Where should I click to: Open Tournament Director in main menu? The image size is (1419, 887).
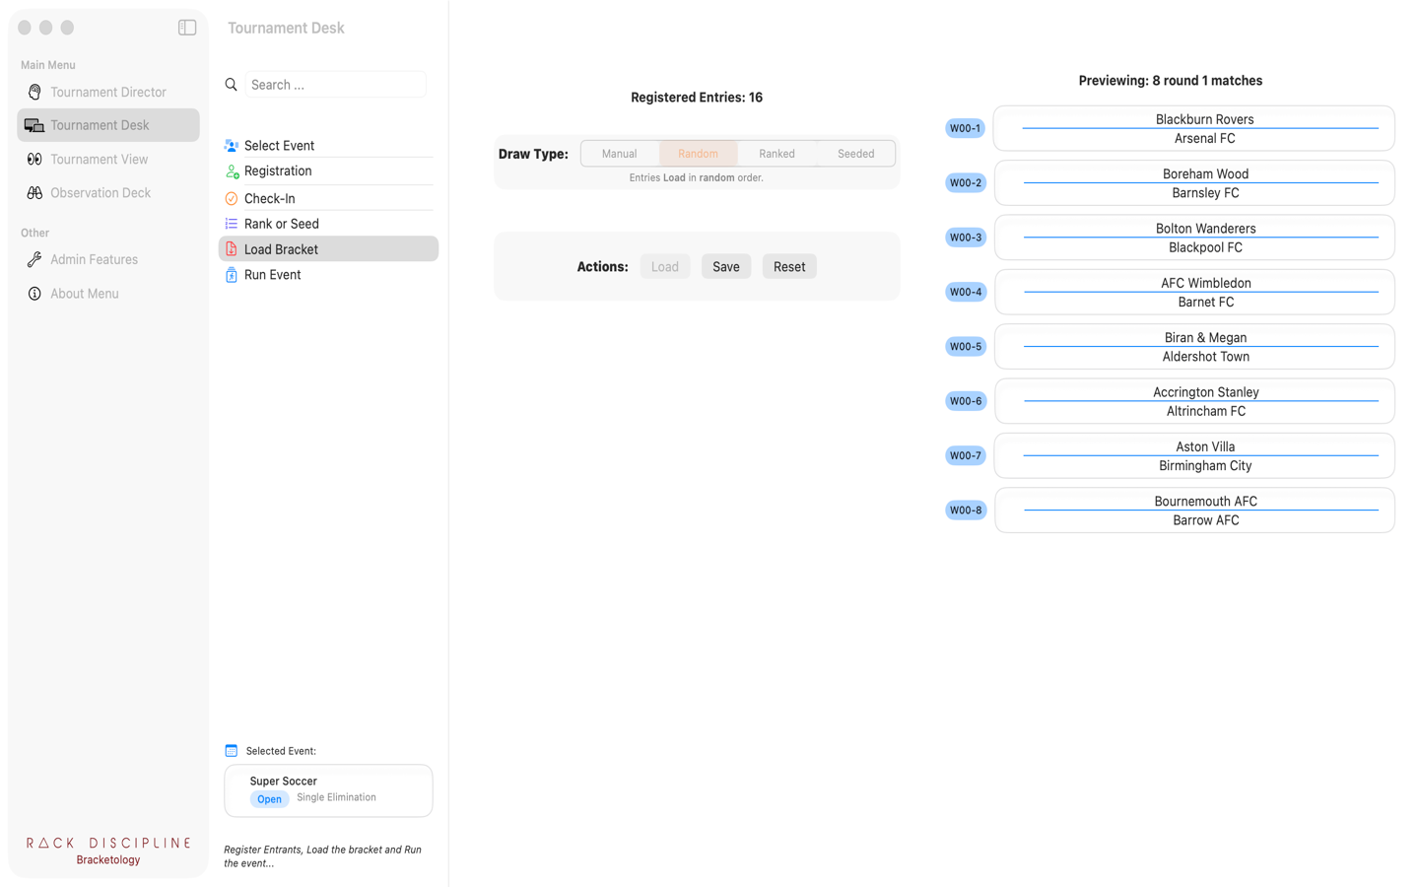(x=108, y=92)
